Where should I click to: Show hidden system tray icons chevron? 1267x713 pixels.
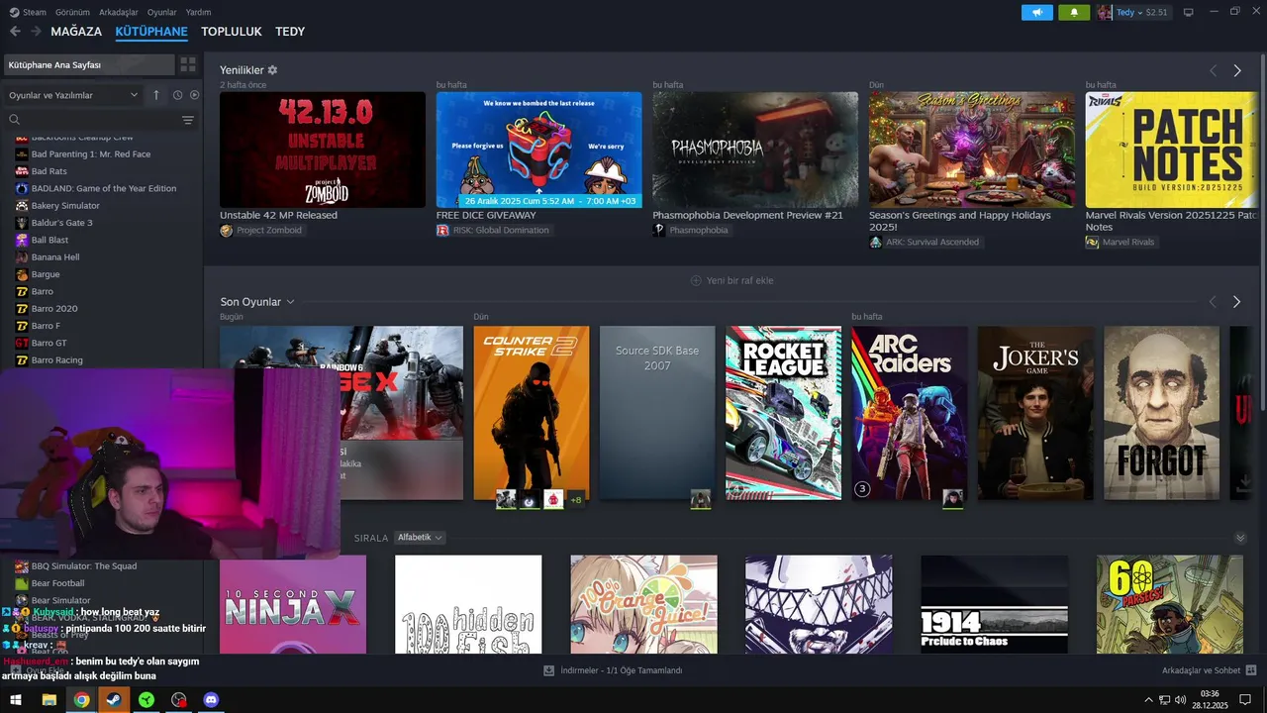tap(1148, 700)
